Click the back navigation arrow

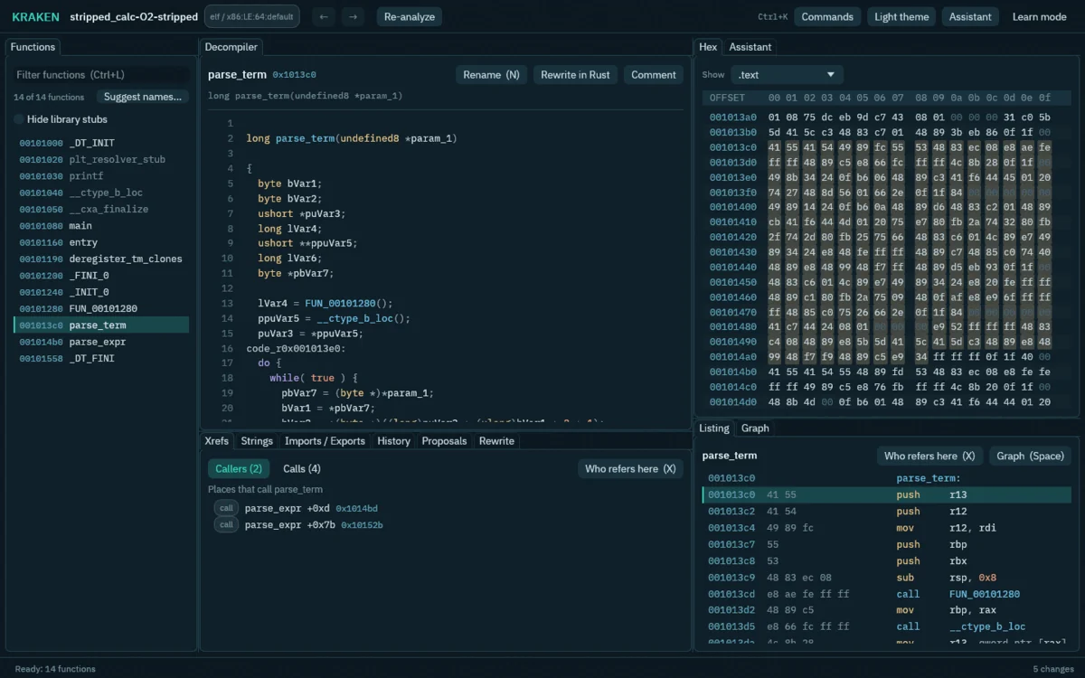324,16
